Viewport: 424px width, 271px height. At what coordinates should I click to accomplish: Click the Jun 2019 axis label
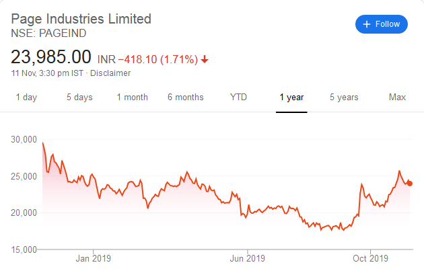[x=247, y=258]
